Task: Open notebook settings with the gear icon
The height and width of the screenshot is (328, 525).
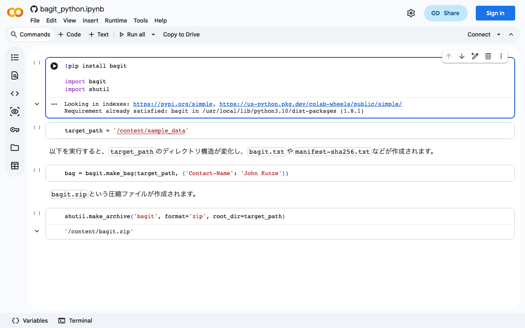Action: point(411,13)
